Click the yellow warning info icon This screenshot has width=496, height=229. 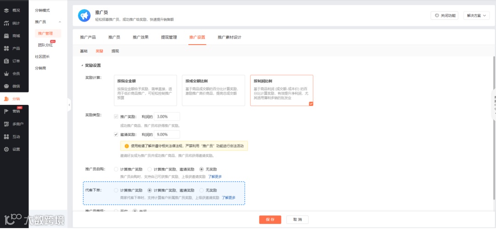(127, 146)
